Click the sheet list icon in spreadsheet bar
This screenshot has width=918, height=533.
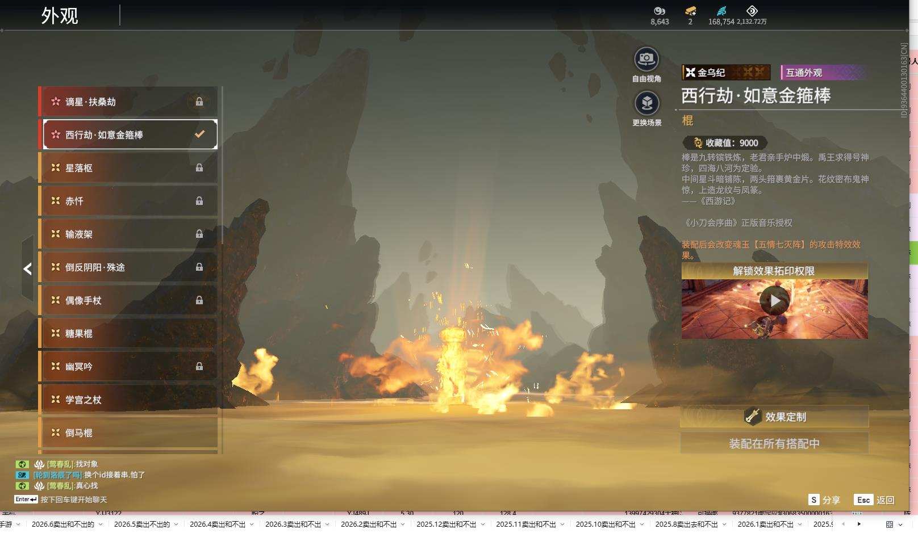890,524
